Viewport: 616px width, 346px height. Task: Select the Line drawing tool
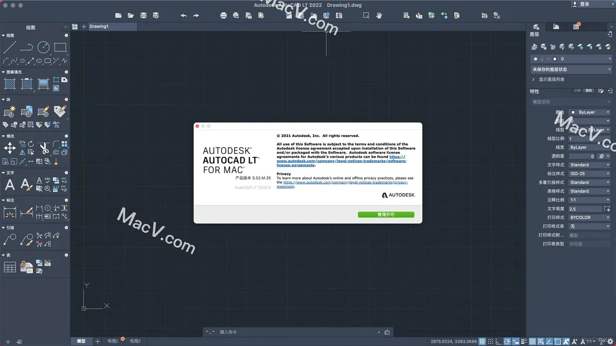(9, 47)
